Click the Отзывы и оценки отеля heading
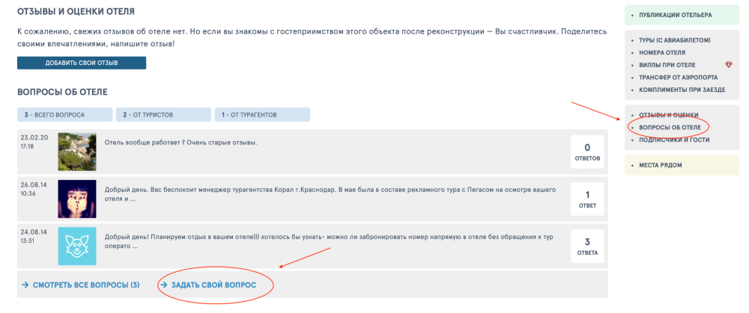Image resolution: width=749 pixels, height=313 pixels. pos(76,11)
